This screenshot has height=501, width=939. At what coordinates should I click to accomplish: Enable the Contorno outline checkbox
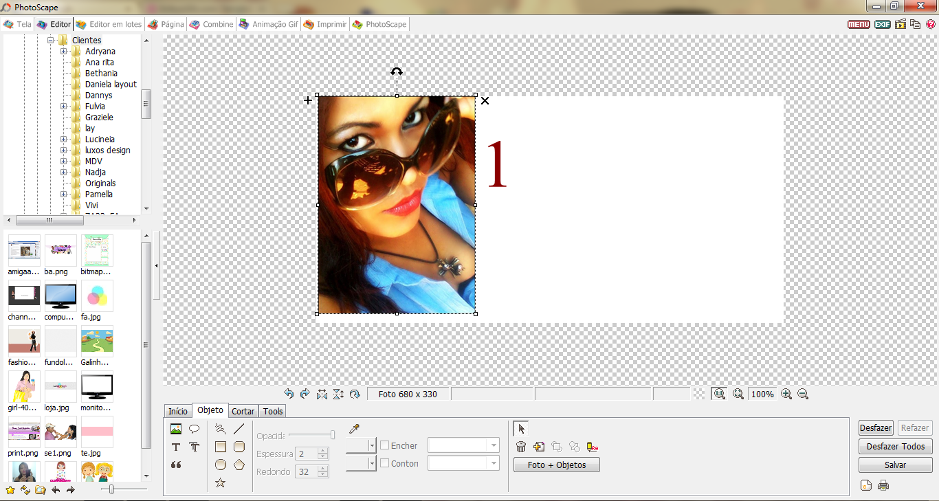coord(385,463)
